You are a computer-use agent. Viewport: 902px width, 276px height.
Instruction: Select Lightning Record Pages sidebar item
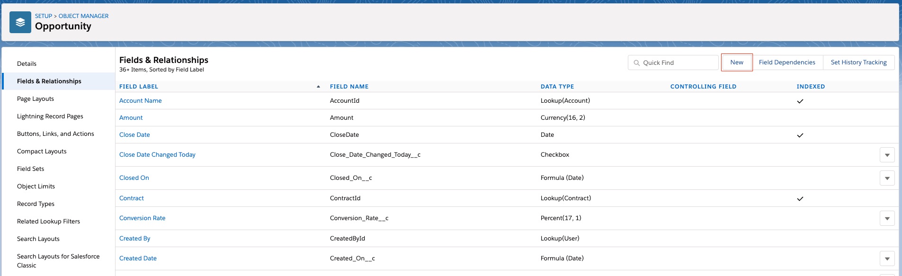50,116
